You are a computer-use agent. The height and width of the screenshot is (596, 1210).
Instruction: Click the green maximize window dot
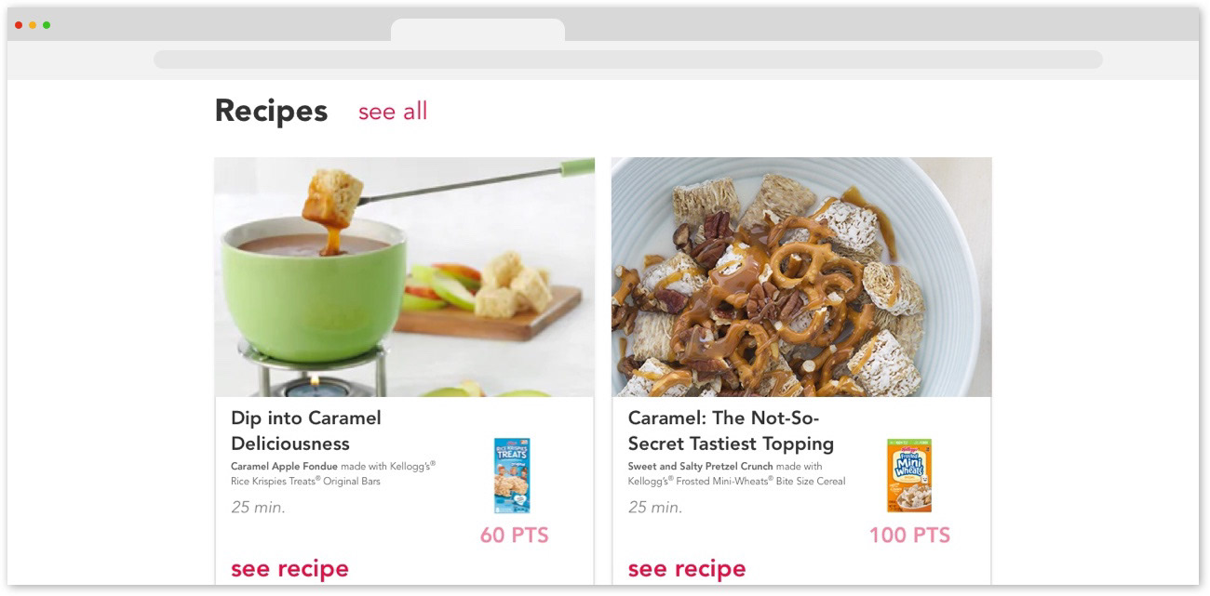click(47, 25)
